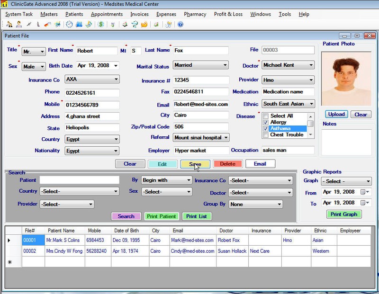The image size is (379, 294).
Task: Open the System Task menu
Action: (19, 14)
